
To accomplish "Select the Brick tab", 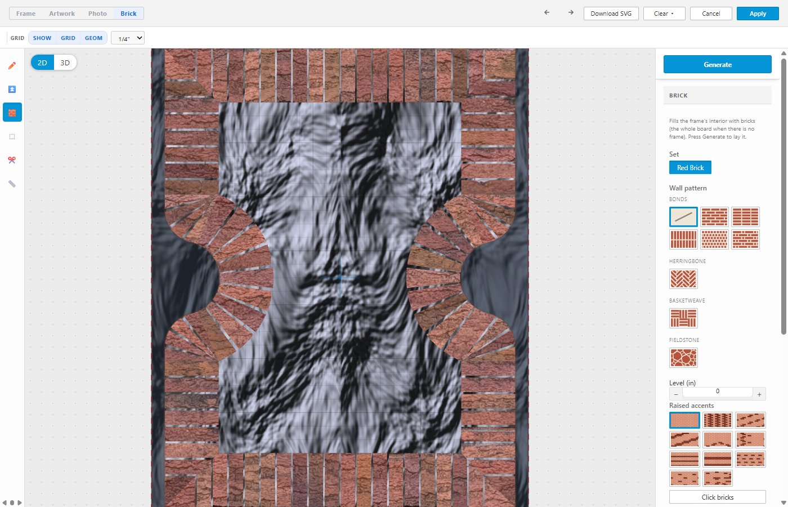I will pyautogui.click(x=128, y=14).
